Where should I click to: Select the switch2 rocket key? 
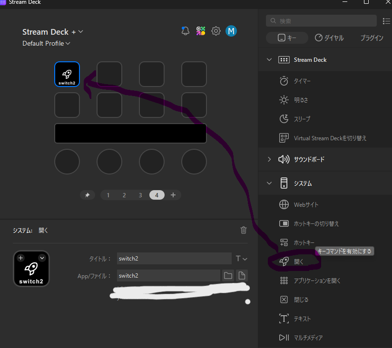pyautogui.click(x=67, y=74)
